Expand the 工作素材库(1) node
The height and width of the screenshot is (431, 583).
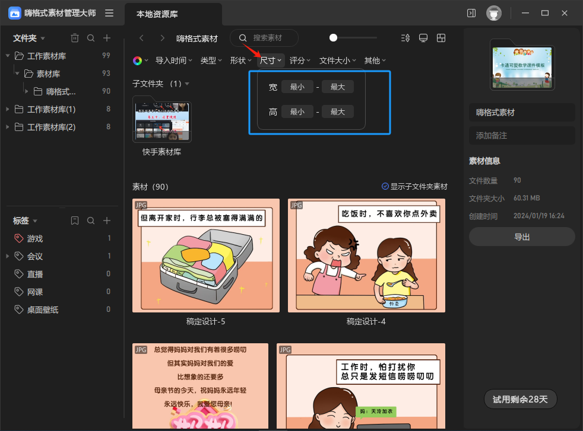coord(8,109)
